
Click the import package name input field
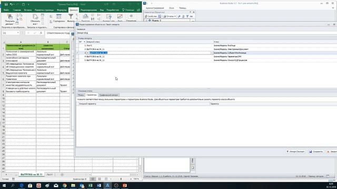(206, 33)
